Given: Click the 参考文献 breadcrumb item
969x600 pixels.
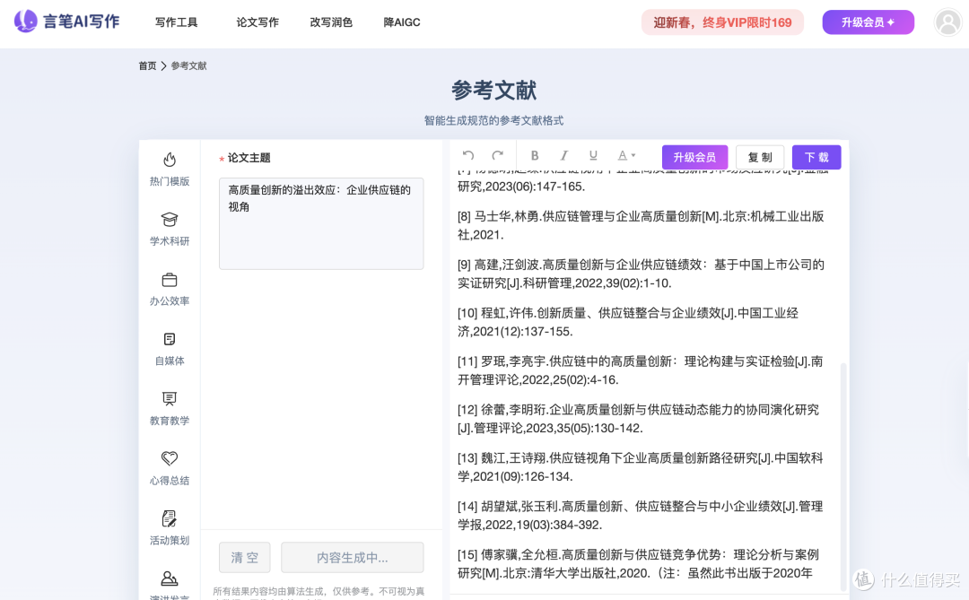Looking at the screenshot, I should coord(188,65).
